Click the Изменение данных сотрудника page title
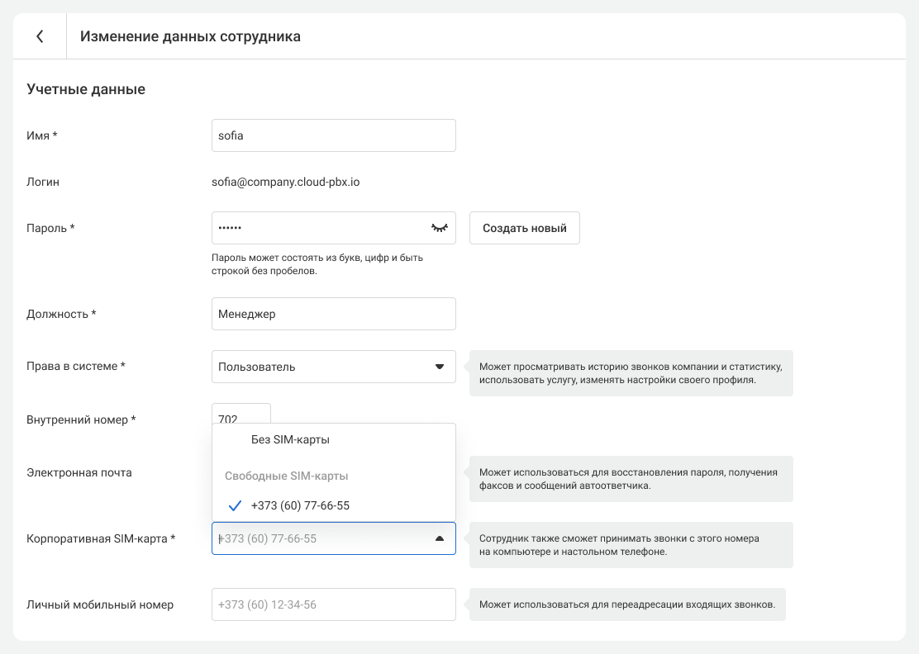 [190, 36]
